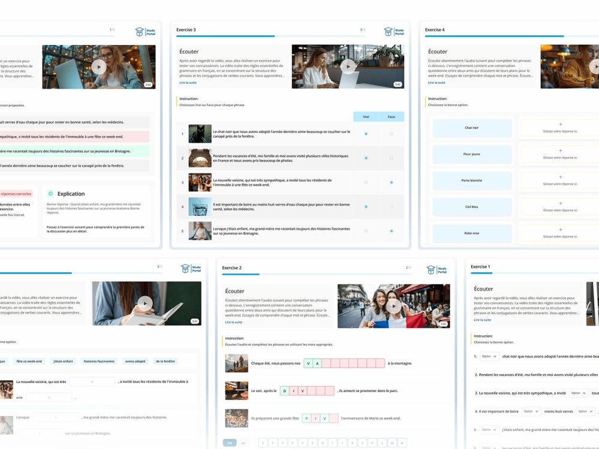
Task: Pick the 'Robe rose' answer card
Action: pos(472,233)
